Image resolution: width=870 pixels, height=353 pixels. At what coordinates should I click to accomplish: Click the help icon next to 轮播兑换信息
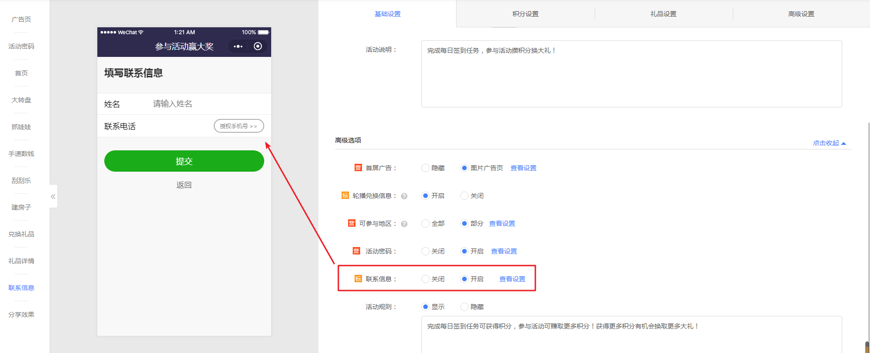[x=404, y=196]
